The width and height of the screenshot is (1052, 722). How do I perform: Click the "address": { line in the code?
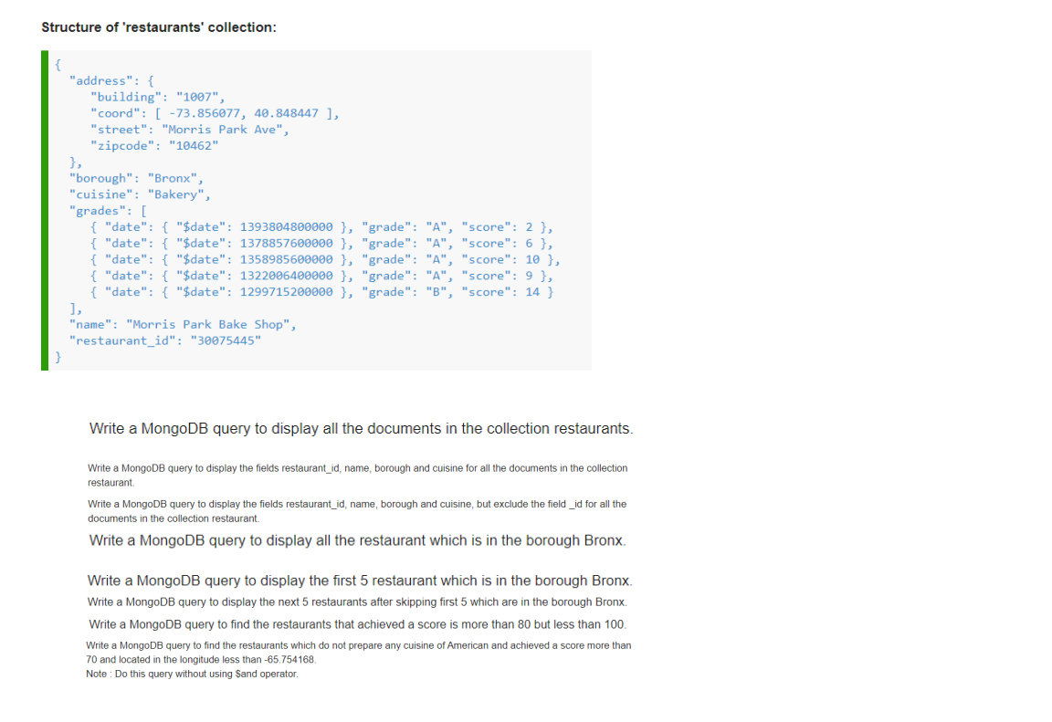pyautogui.click(x=111, y=81)
